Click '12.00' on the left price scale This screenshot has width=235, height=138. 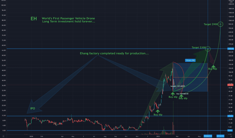pos(4,115)
